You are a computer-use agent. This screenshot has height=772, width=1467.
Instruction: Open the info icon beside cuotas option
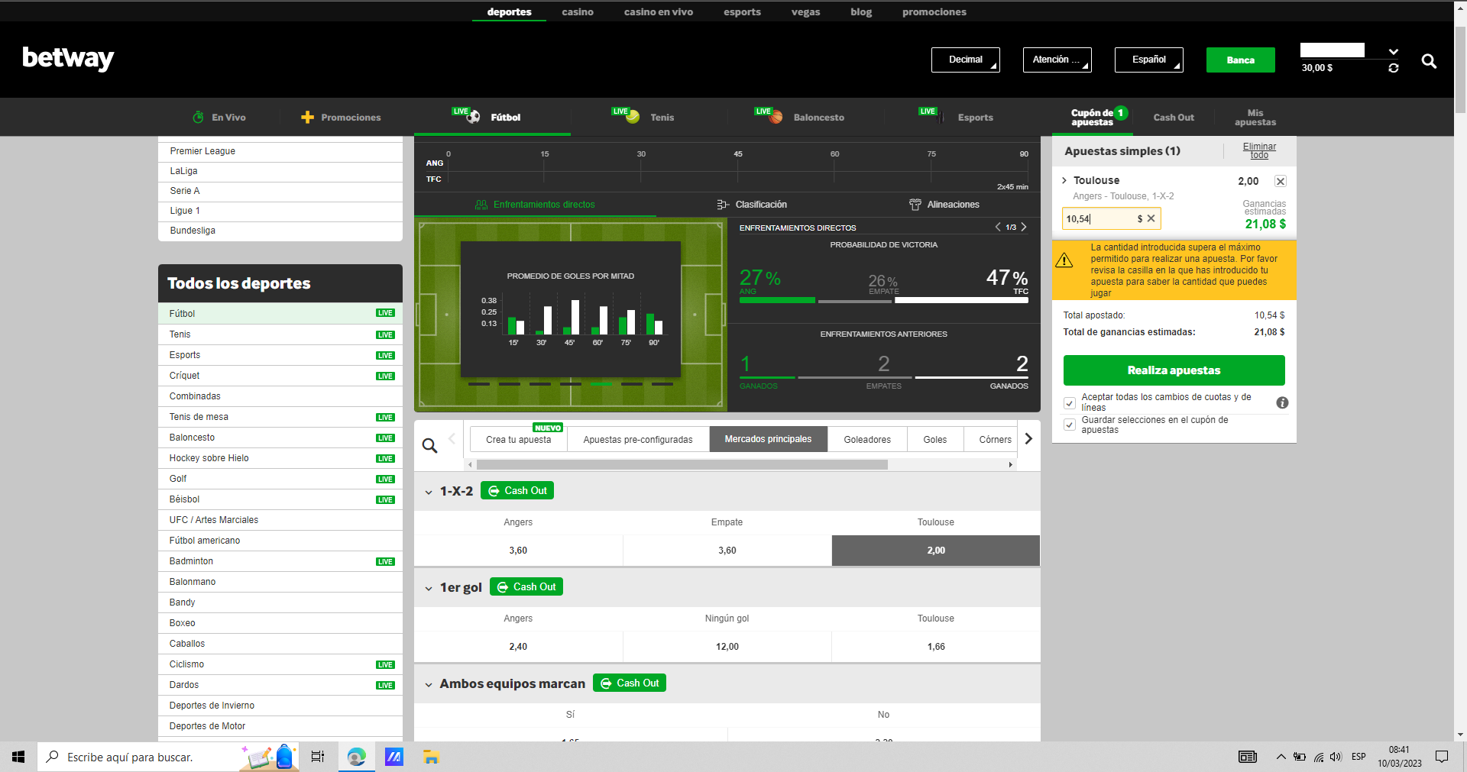(1282, 402)
